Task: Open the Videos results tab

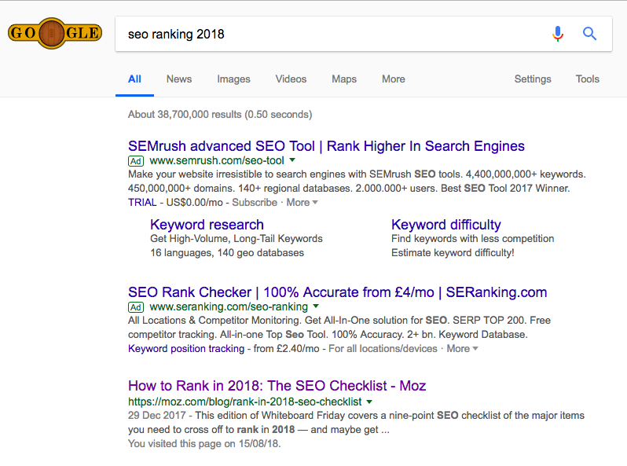Action: tap(291, 79)
